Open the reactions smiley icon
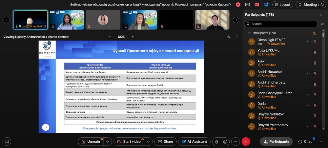Viewport: 328px width, 148px height. (x=225, y=141)
